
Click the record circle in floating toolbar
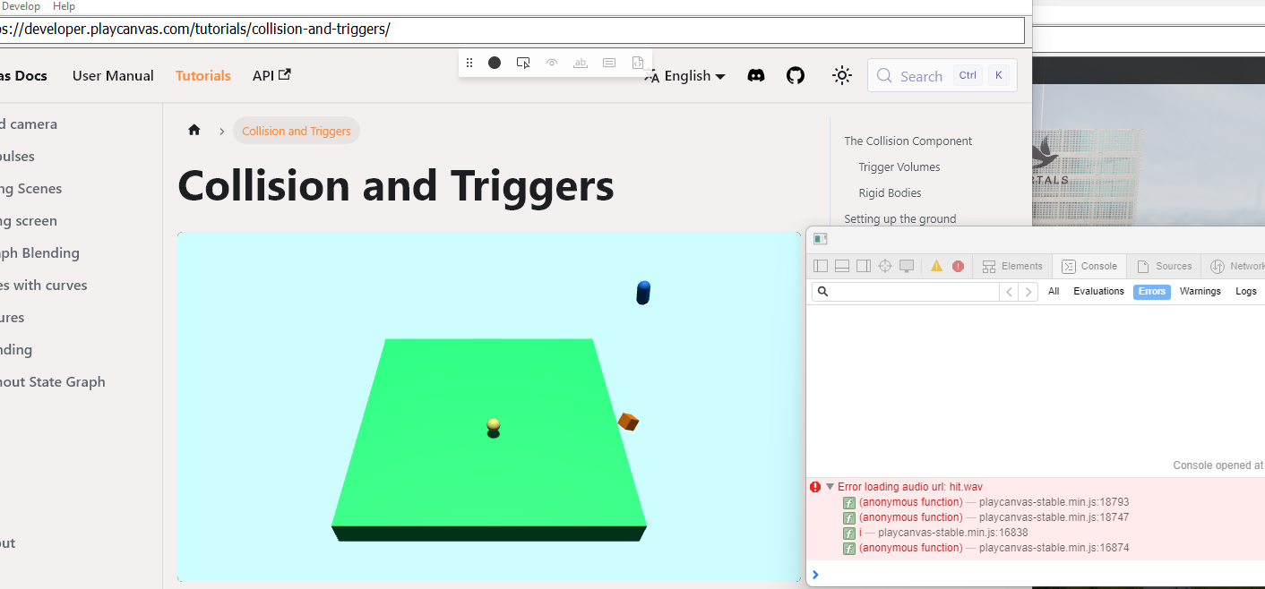pos(495,63)
